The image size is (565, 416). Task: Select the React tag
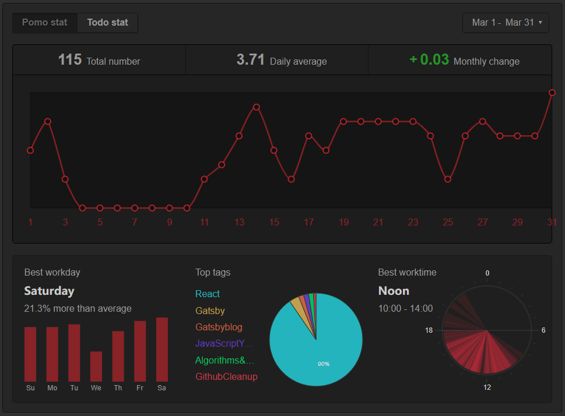click(x=208, y=294)
